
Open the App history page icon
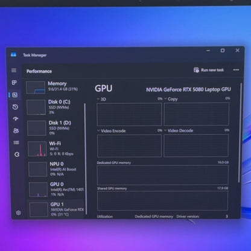pyautogui.click(x=15, y=107)
